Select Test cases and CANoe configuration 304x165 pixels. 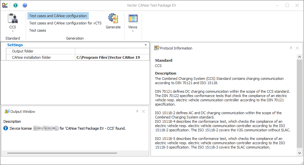tap(58, 16)
